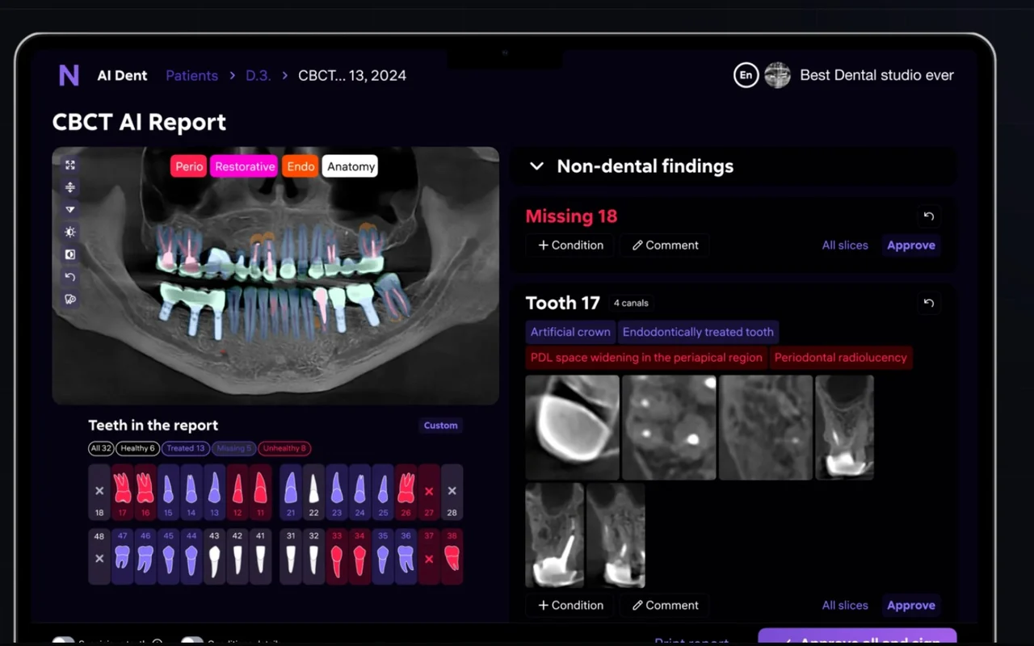The width and height of the screenshot is (1034, 646).
Task: Open the user avatar next to studio name
Action: [x=777, y=75]
